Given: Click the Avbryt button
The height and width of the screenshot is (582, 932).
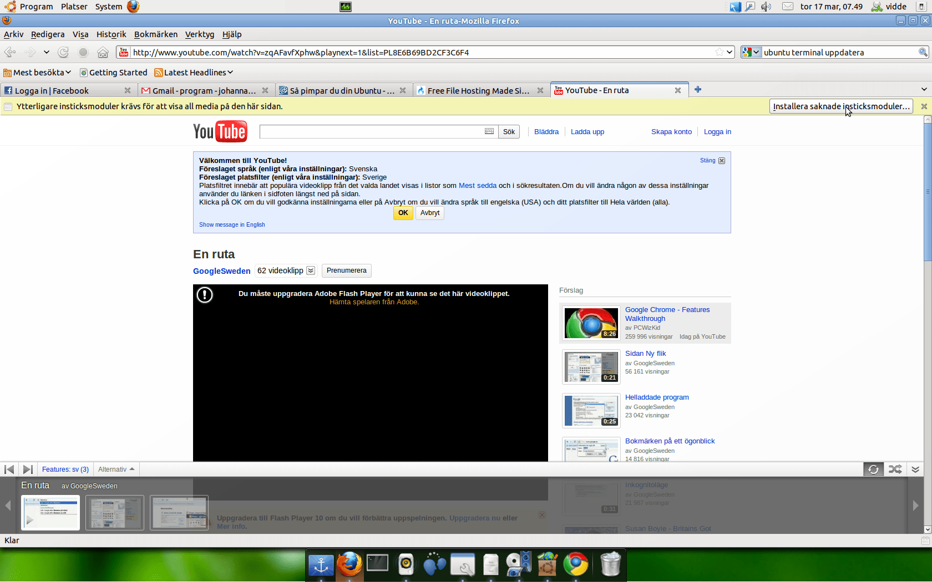Looking at the screenshot, I should point(430,213).
